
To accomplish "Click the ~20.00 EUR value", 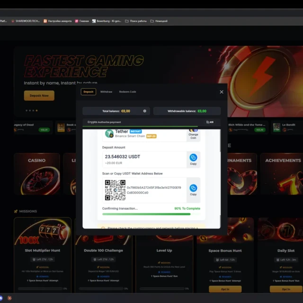I will pyautogui.click(x=114, y=163).
